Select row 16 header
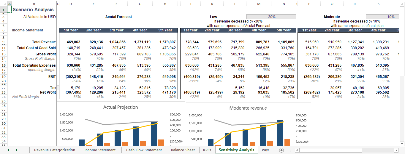 3,65
